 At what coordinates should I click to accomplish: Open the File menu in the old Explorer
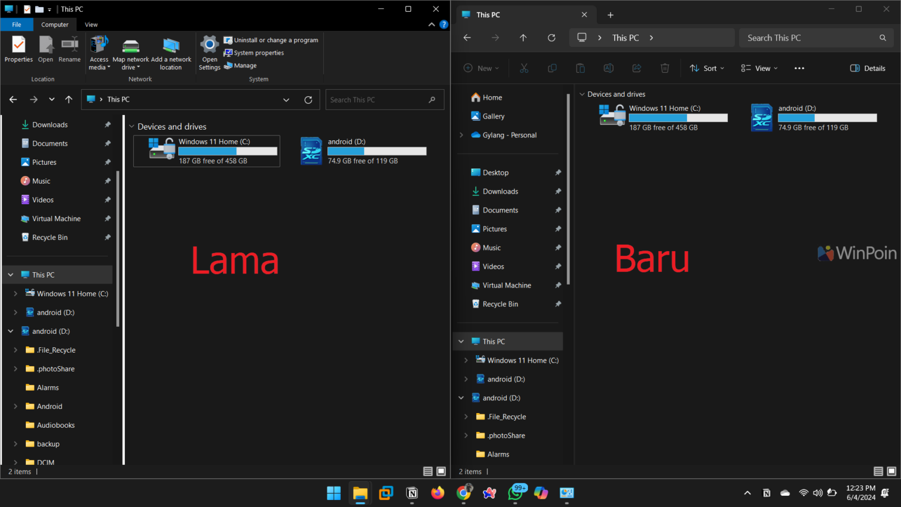[x=17, y=25]
